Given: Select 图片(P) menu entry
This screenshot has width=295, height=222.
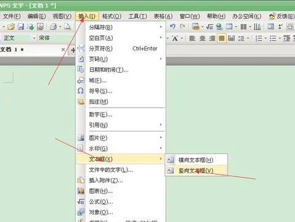Looking at the screenshot, I should [121, 138].
